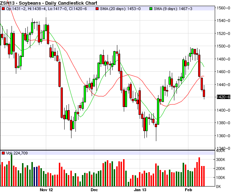Click the 0K volume axis label
The height and width of the screenshot is (193, 231).
[218, 187]
